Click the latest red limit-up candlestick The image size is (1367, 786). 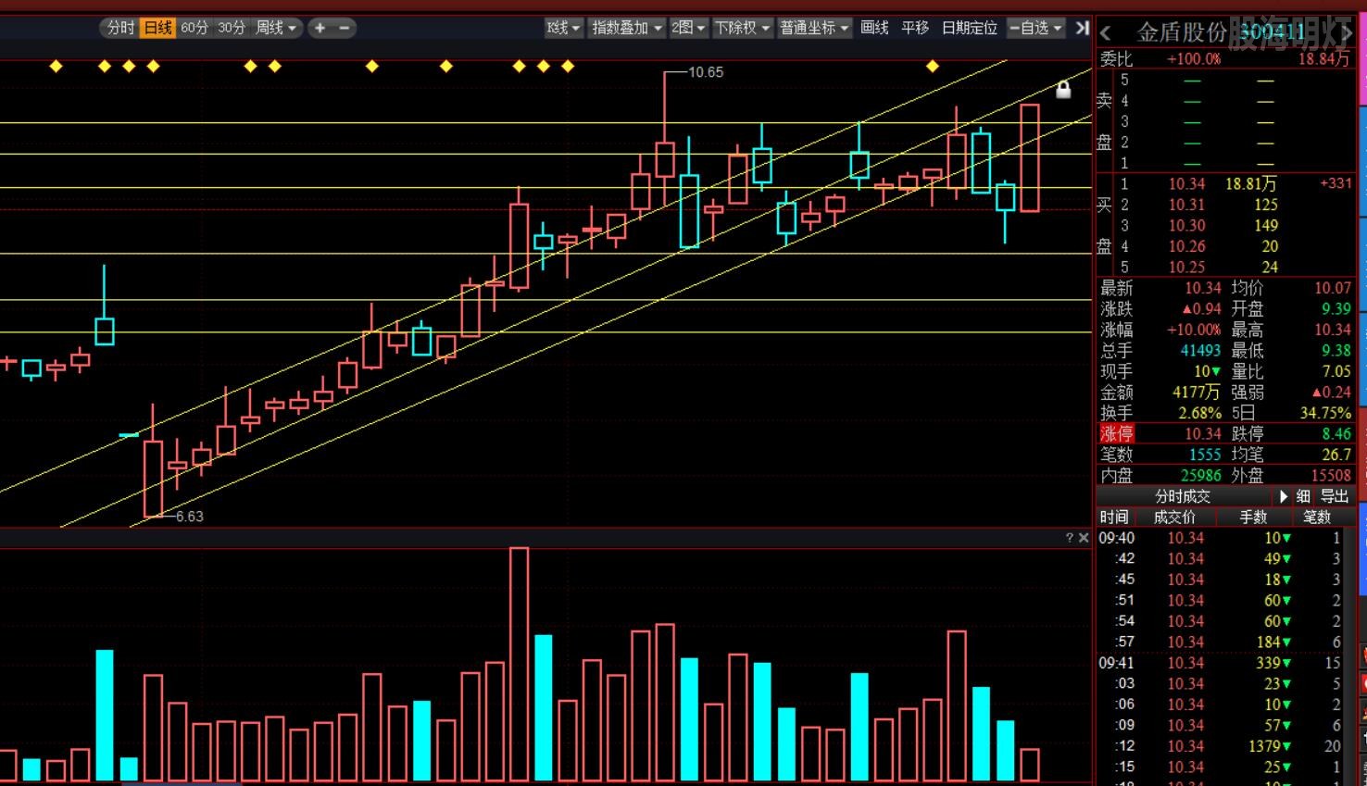tap(1030, 157)
